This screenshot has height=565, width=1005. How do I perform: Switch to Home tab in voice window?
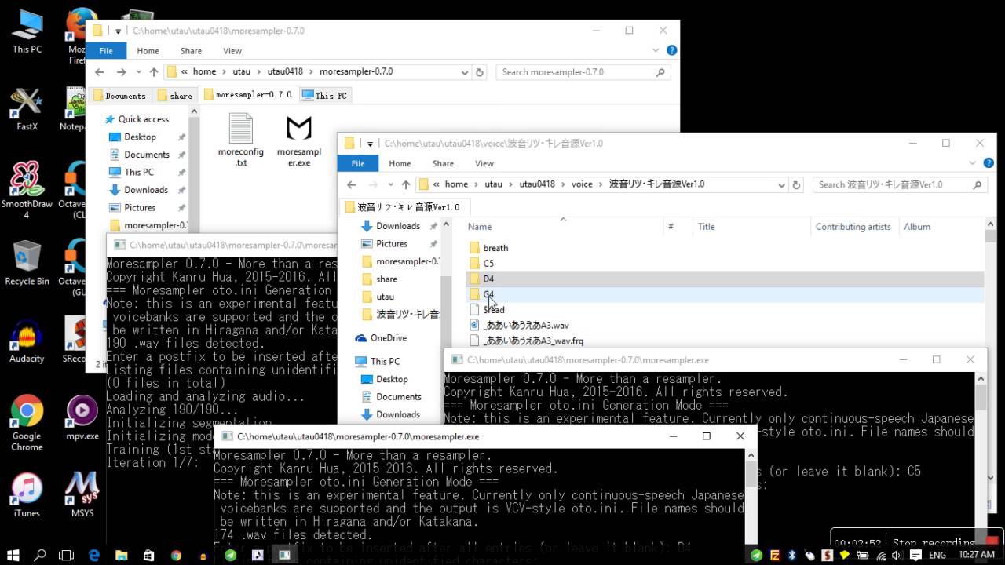pos(400,163)
